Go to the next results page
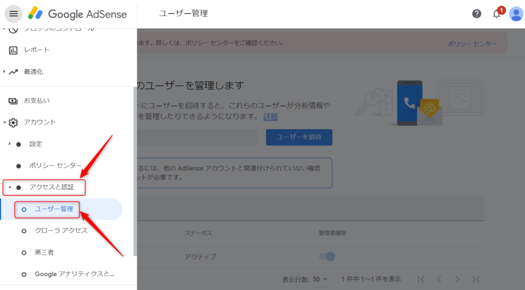Image resolution: width=525 pixels, height=290 pixels. click(x=457, y=279)
